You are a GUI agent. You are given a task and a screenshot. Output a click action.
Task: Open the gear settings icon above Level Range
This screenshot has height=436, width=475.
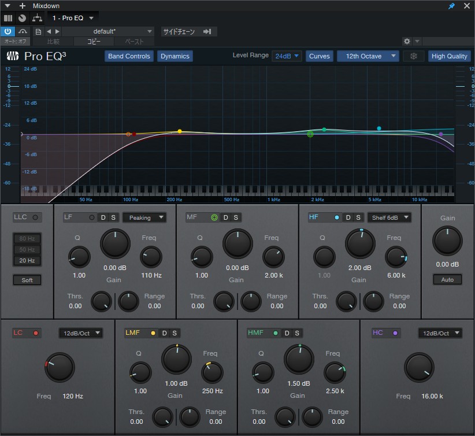[x=406, y=41]
